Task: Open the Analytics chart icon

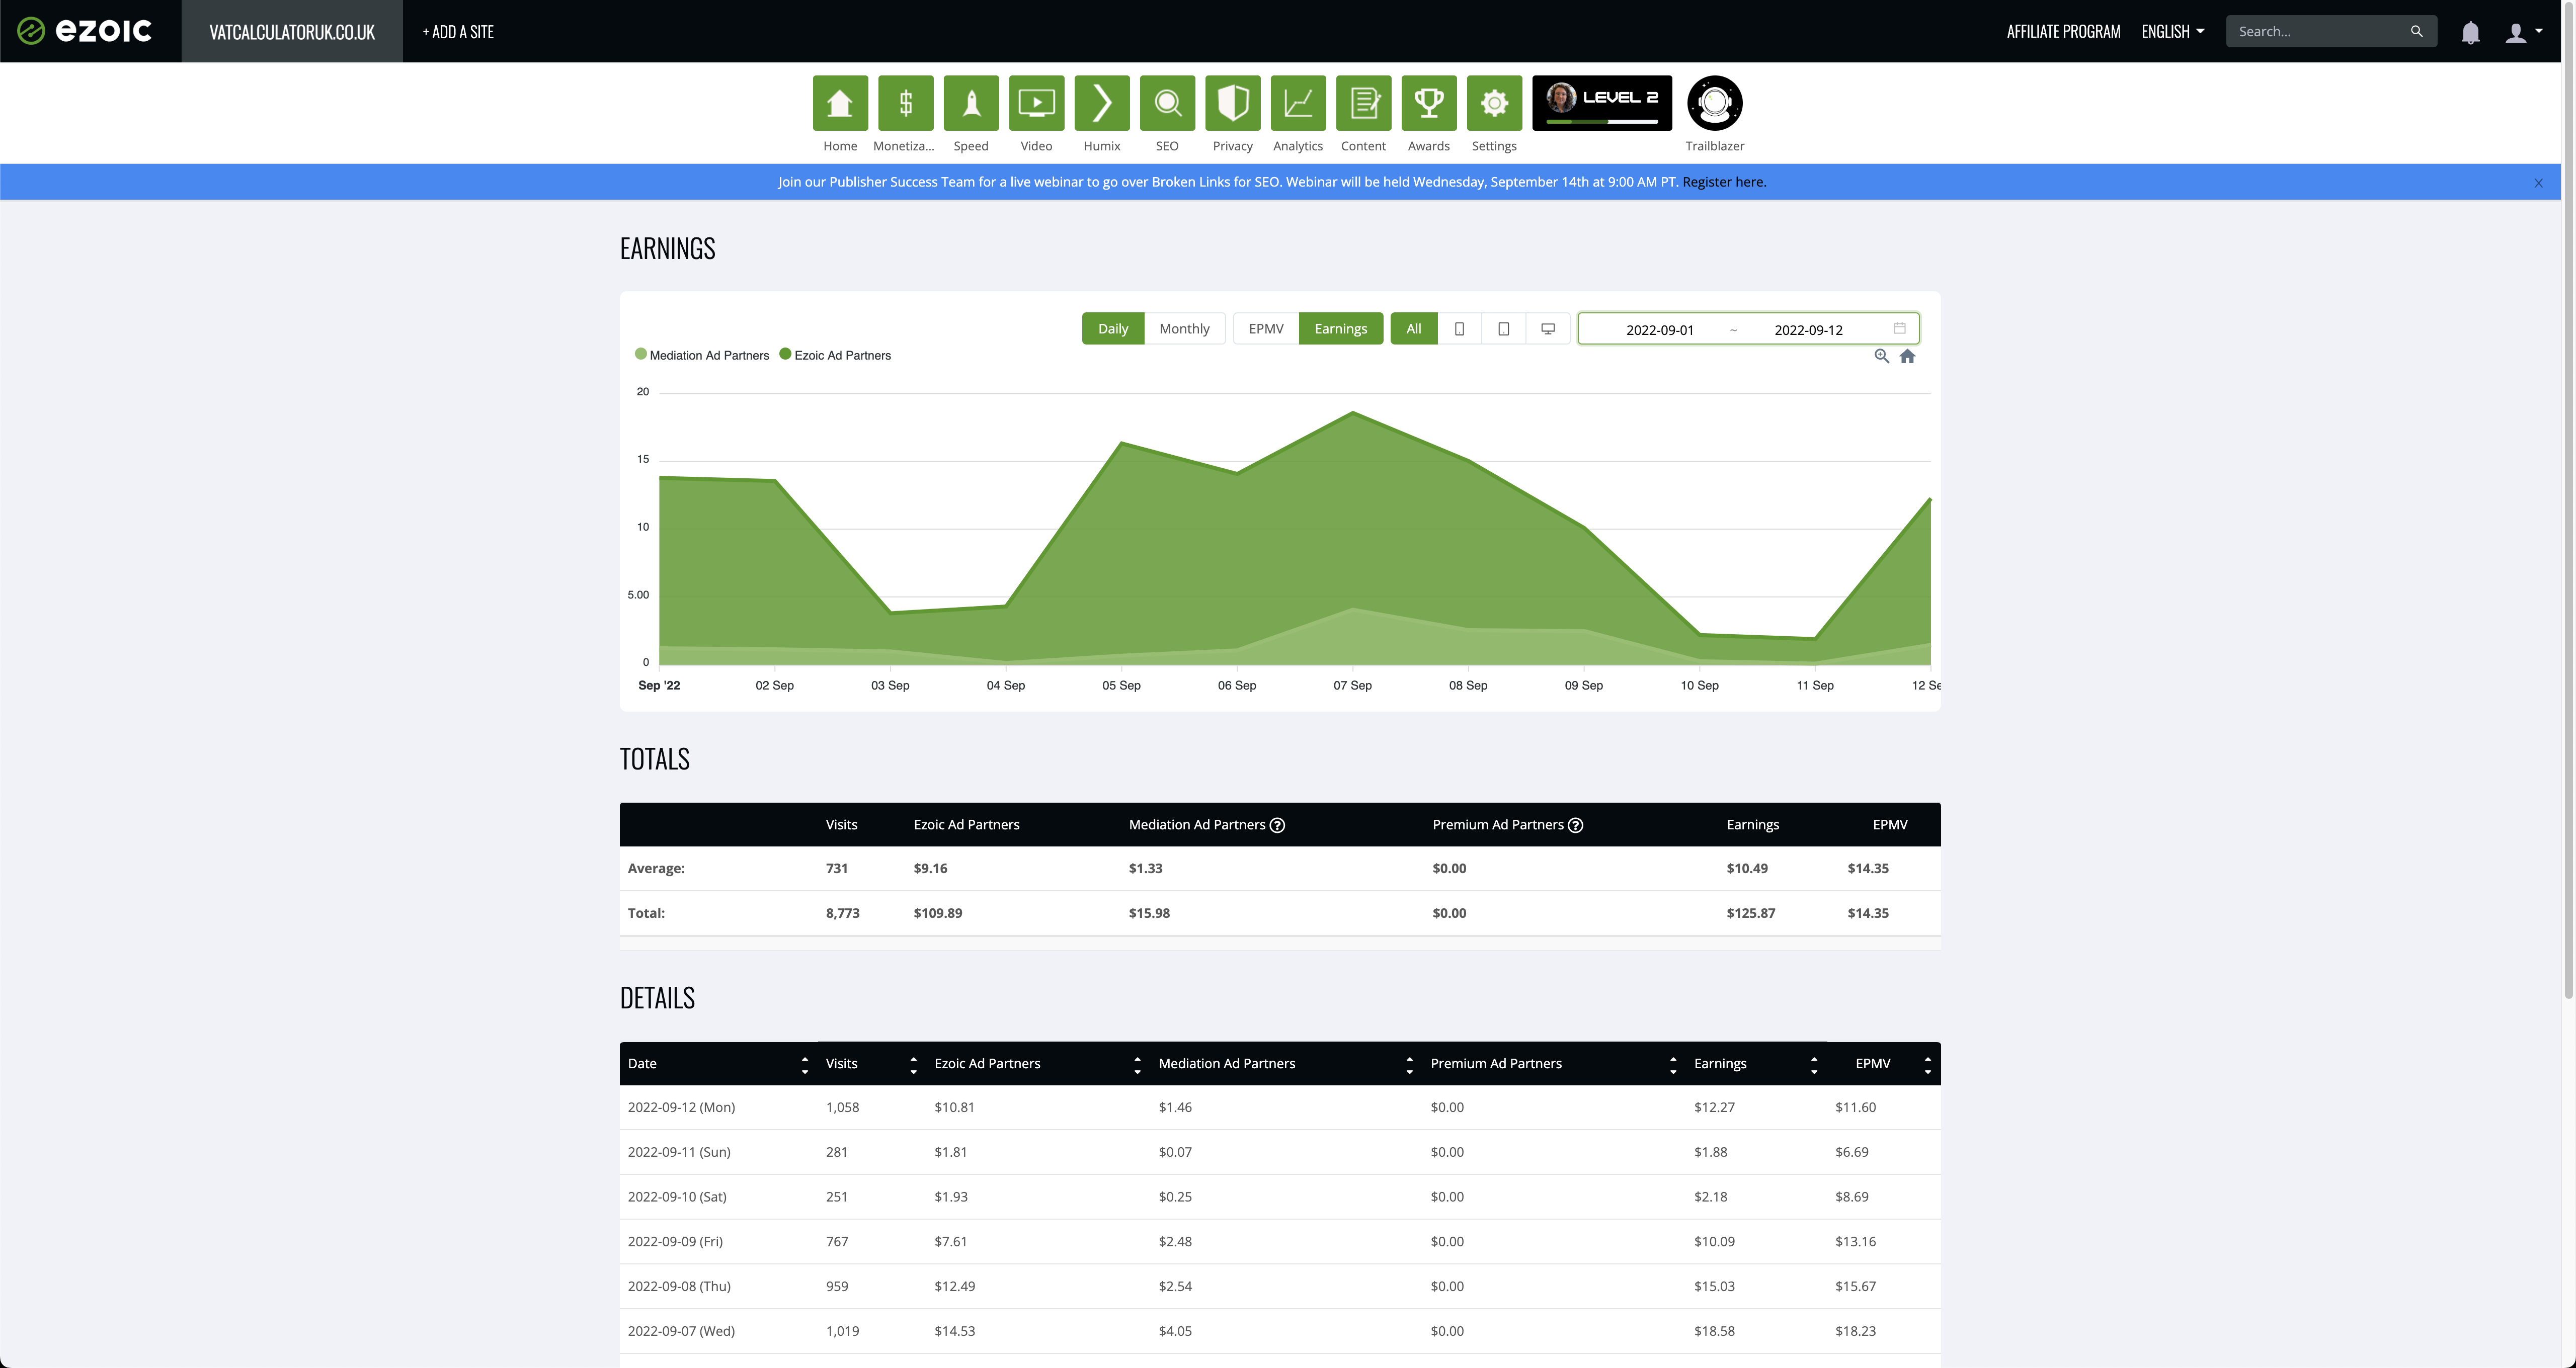Action: point(1298,103)
